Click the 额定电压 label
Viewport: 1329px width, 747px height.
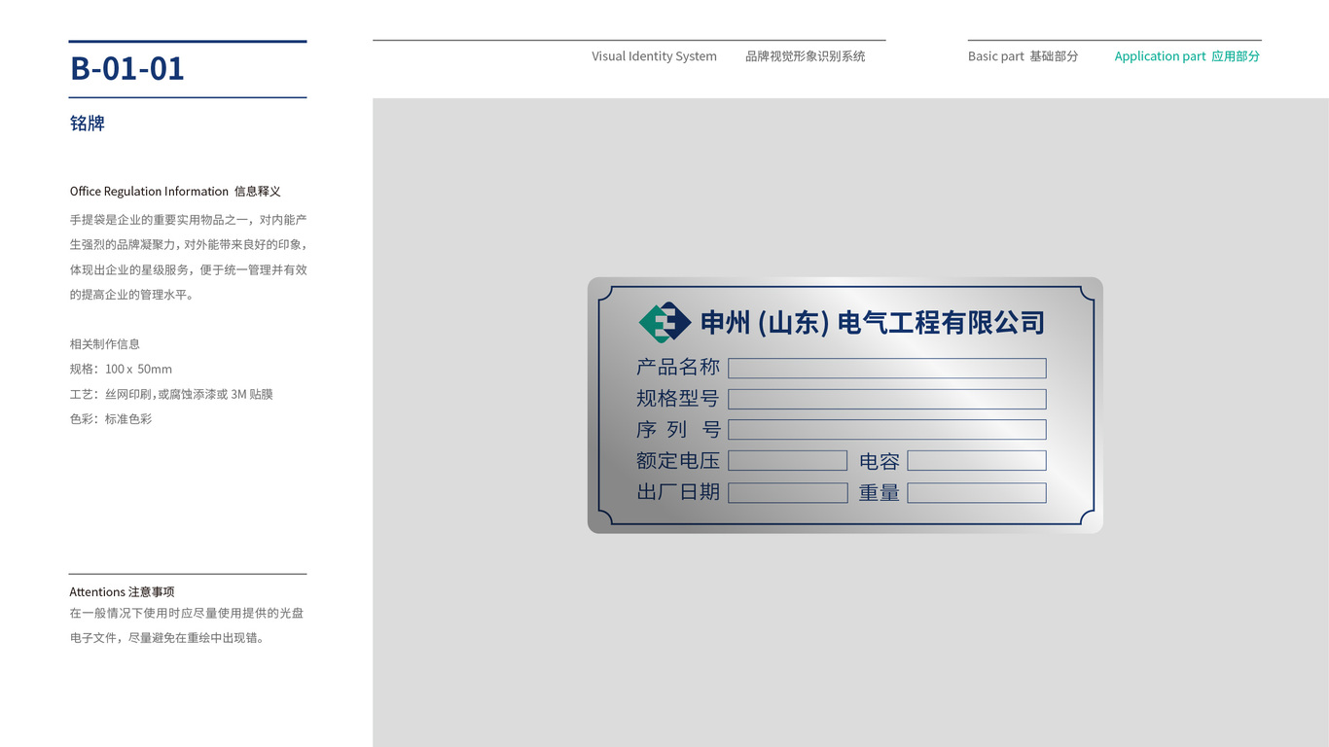point(678,460)
